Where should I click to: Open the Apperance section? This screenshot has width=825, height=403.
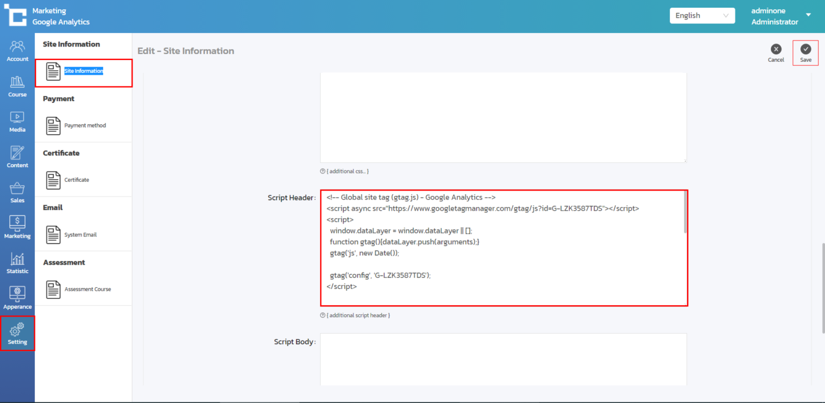point(17,298)
